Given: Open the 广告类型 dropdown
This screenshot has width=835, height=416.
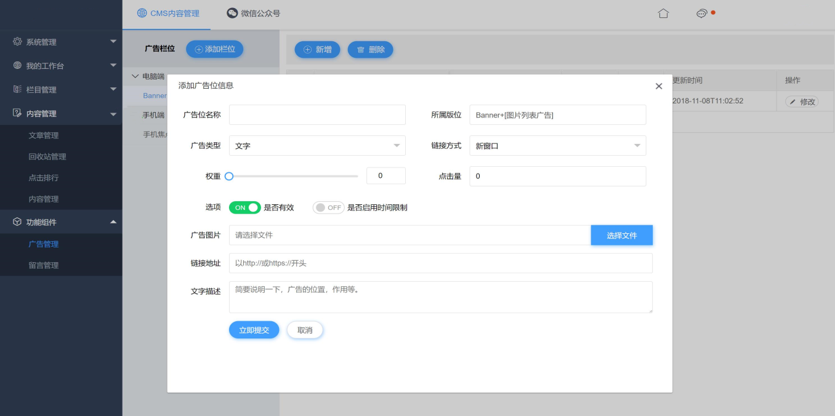Looking at the screenshot, I should 317,146.
